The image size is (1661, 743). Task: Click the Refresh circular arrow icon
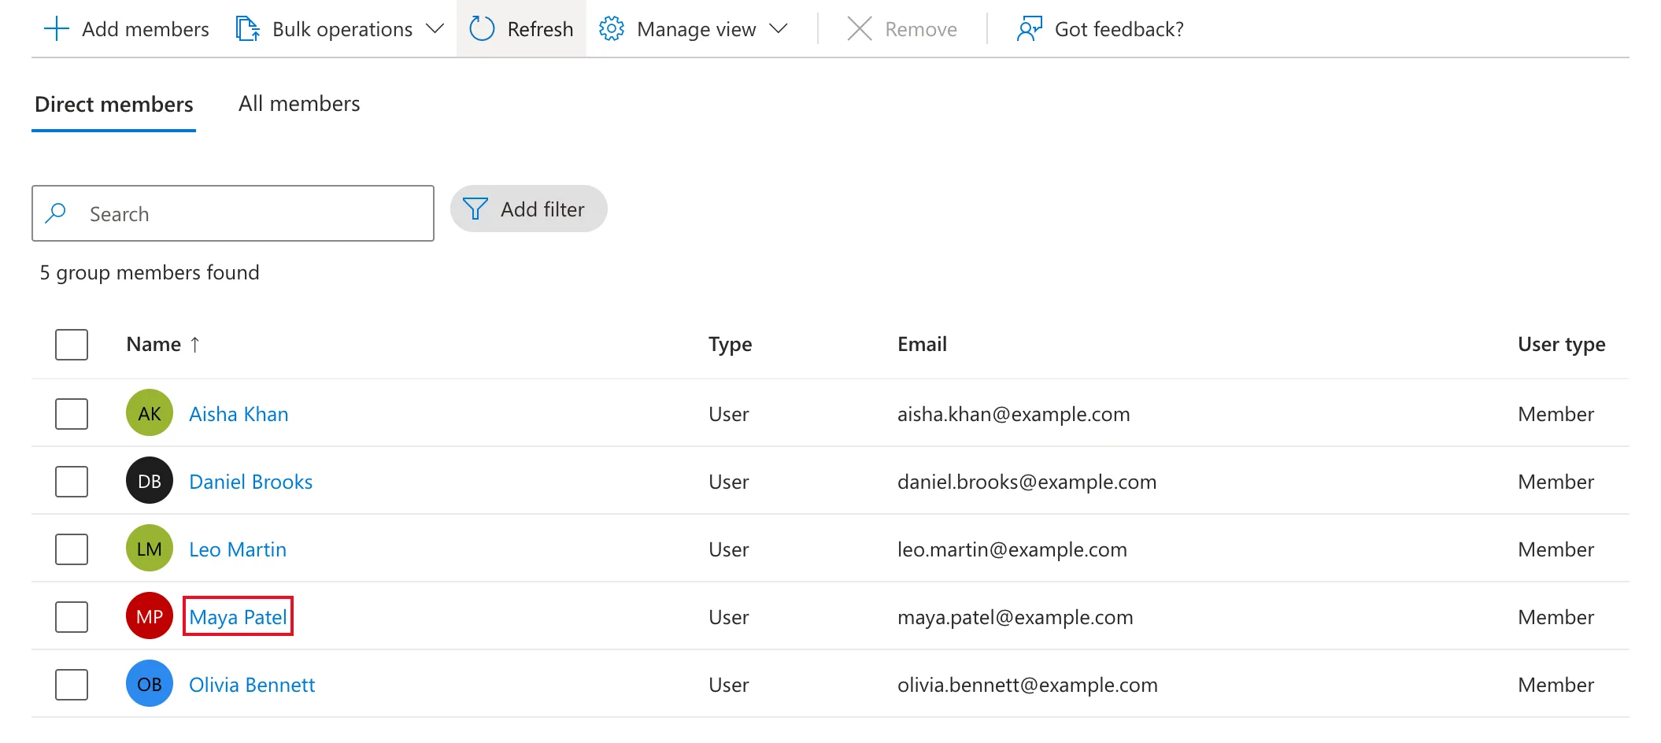482,29
